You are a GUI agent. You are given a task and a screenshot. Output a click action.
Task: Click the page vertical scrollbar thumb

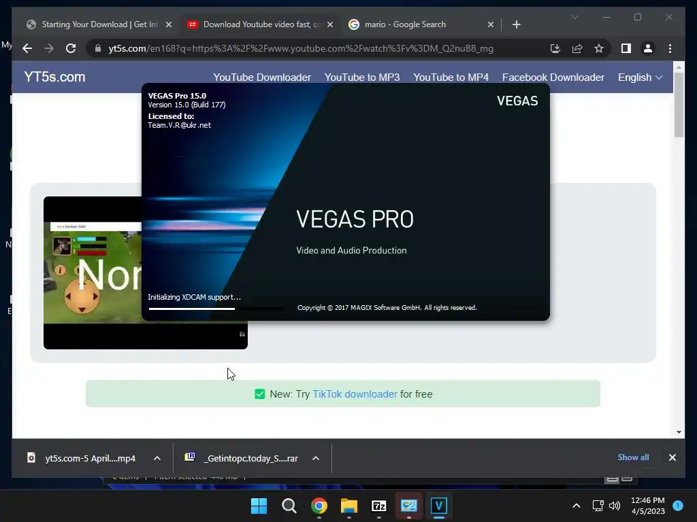pos(679,105)
